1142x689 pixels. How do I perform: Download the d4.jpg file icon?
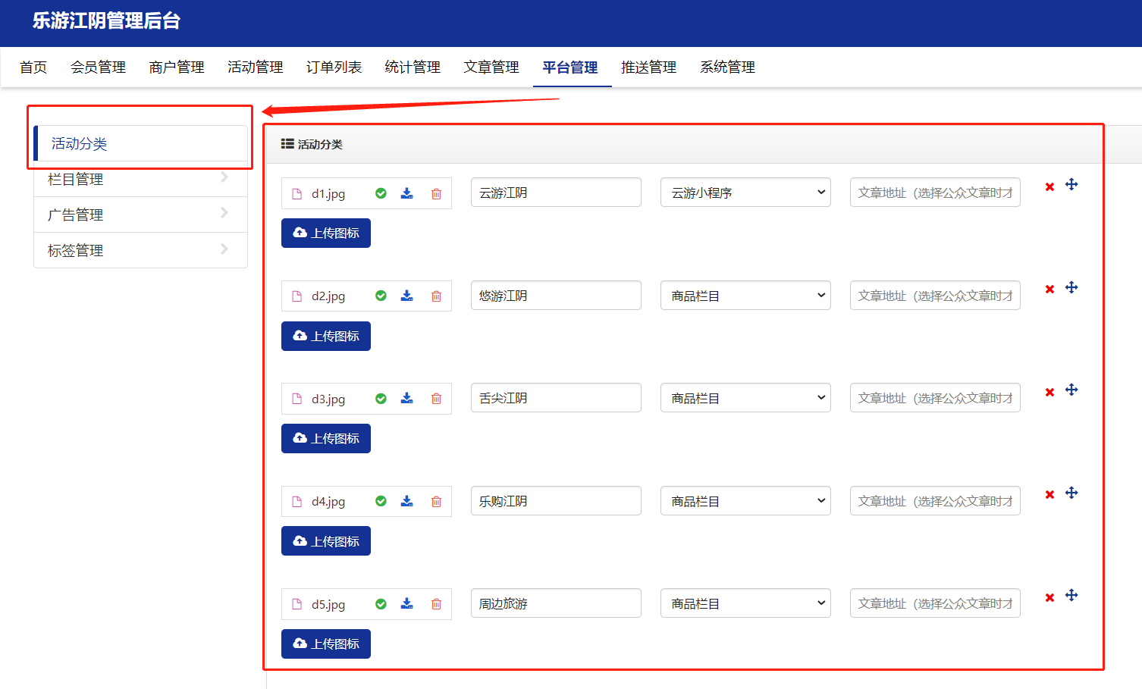point(407,501)
